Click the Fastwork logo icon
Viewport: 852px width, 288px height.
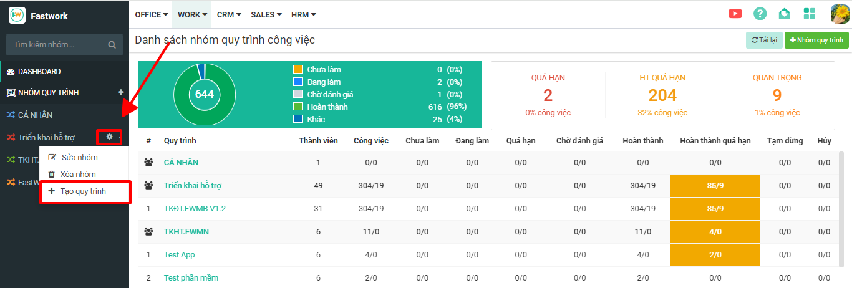pos(17,16)
